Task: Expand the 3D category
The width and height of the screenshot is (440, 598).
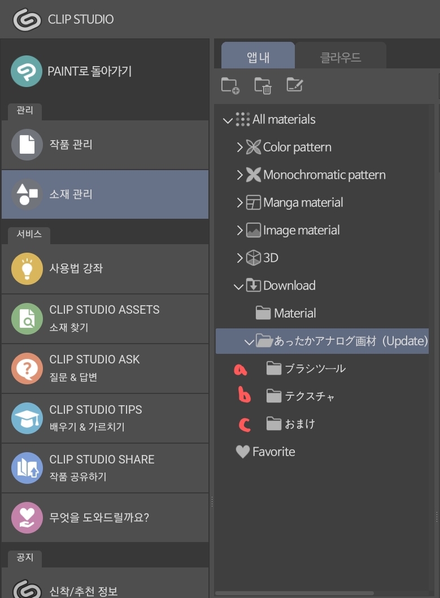Action: click(239, 258)
